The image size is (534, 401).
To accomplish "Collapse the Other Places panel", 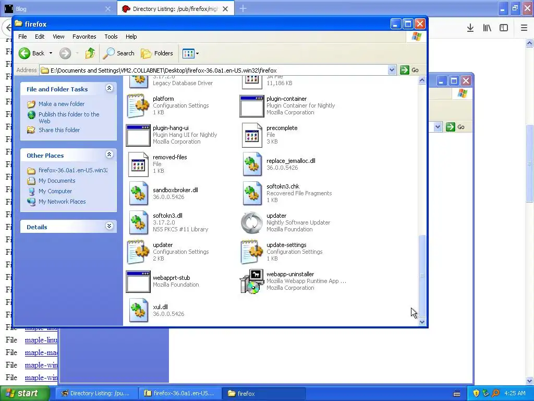I will [x=109, y=155].
